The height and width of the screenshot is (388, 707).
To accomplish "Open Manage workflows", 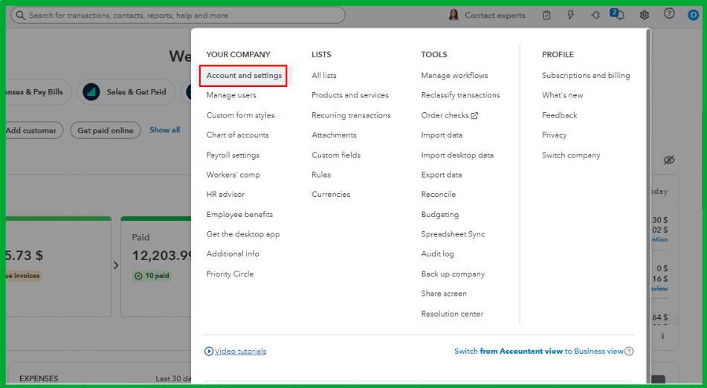I will (x=454, y=75).
